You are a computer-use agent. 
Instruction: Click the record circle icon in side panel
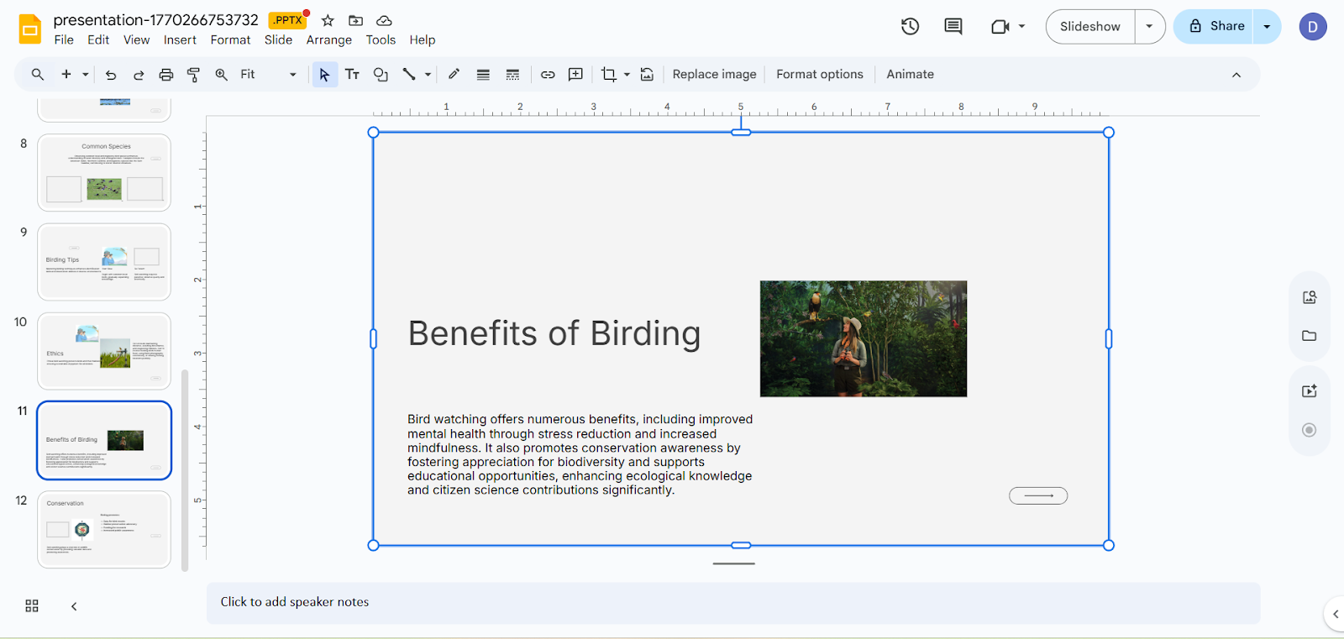pyautogui.click(x=1309, y=430)
